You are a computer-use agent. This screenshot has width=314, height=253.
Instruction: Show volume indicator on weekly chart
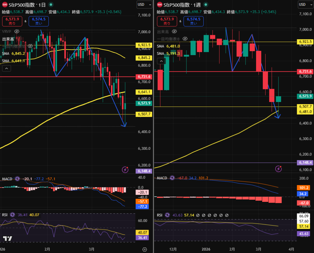click(174, 31)
